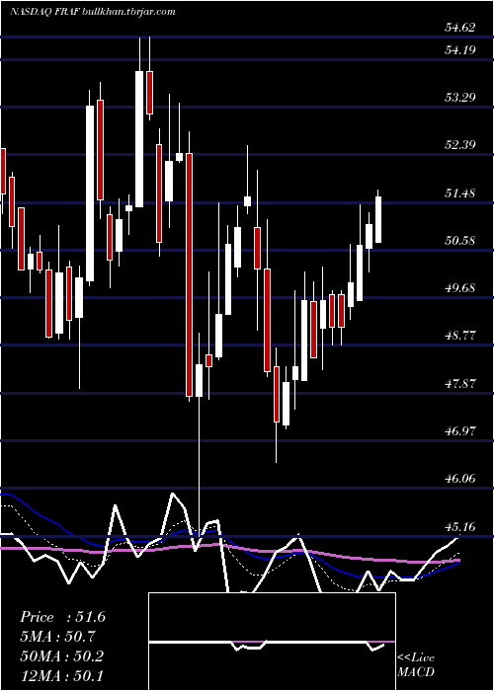Click the '12MA : 50.1' readout
The height and width of the screenshot is (691, 494).
62,675
